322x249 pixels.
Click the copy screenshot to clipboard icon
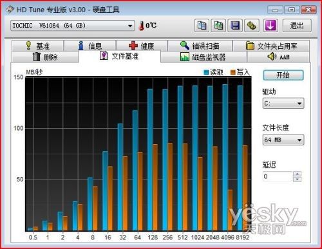pos(218,26)
